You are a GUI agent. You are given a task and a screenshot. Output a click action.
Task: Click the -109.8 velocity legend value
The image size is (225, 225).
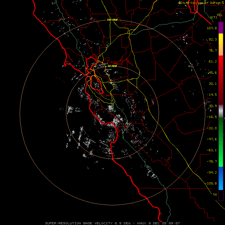point(211,183)
